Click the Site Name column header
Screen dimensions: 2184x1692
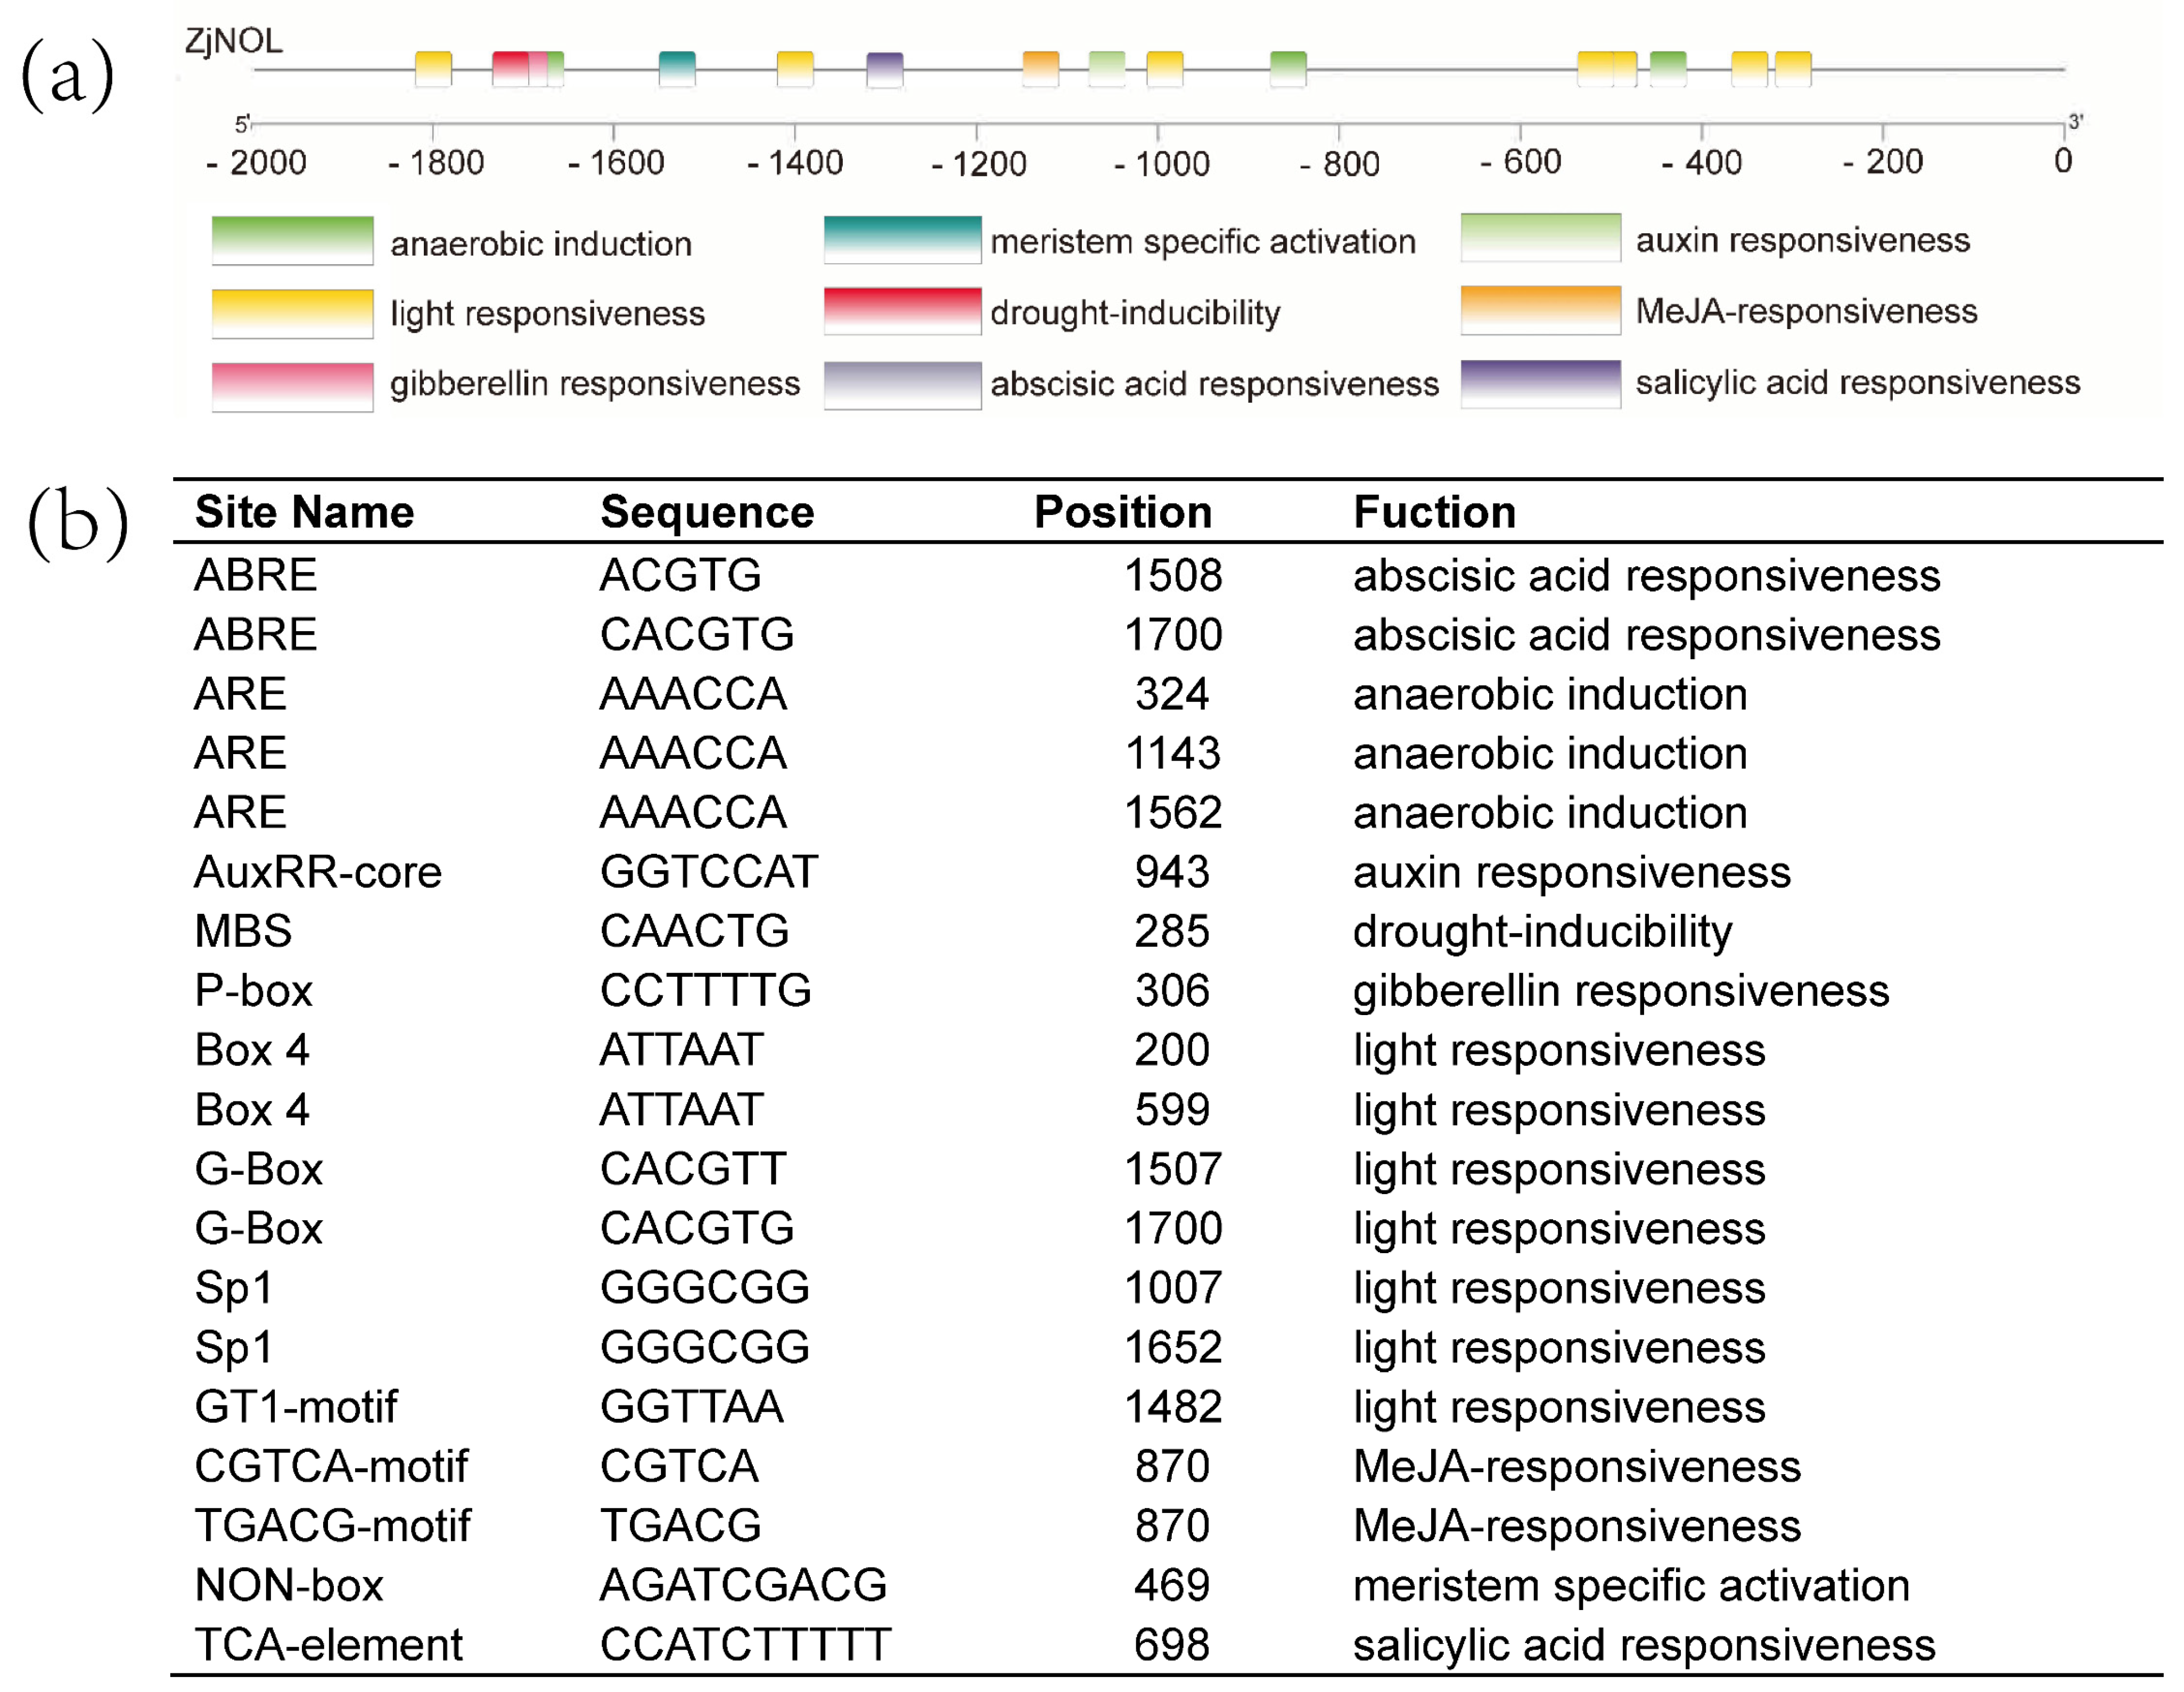coord(304,512)
